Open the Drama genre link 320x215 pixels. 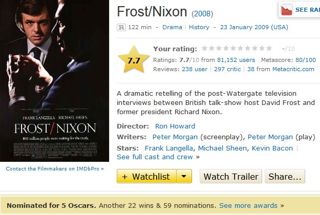[172, 27]
